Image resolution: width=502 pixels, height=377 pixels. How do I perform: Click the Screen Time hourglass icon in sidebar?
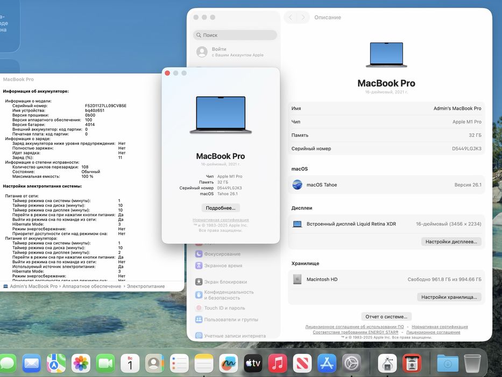[x=199, y=266]
